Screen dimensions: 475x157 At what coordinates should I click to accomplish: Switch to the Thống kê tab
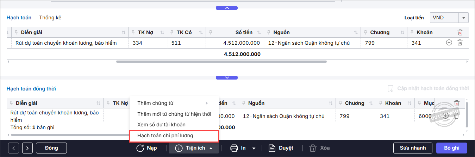(50, 18)
